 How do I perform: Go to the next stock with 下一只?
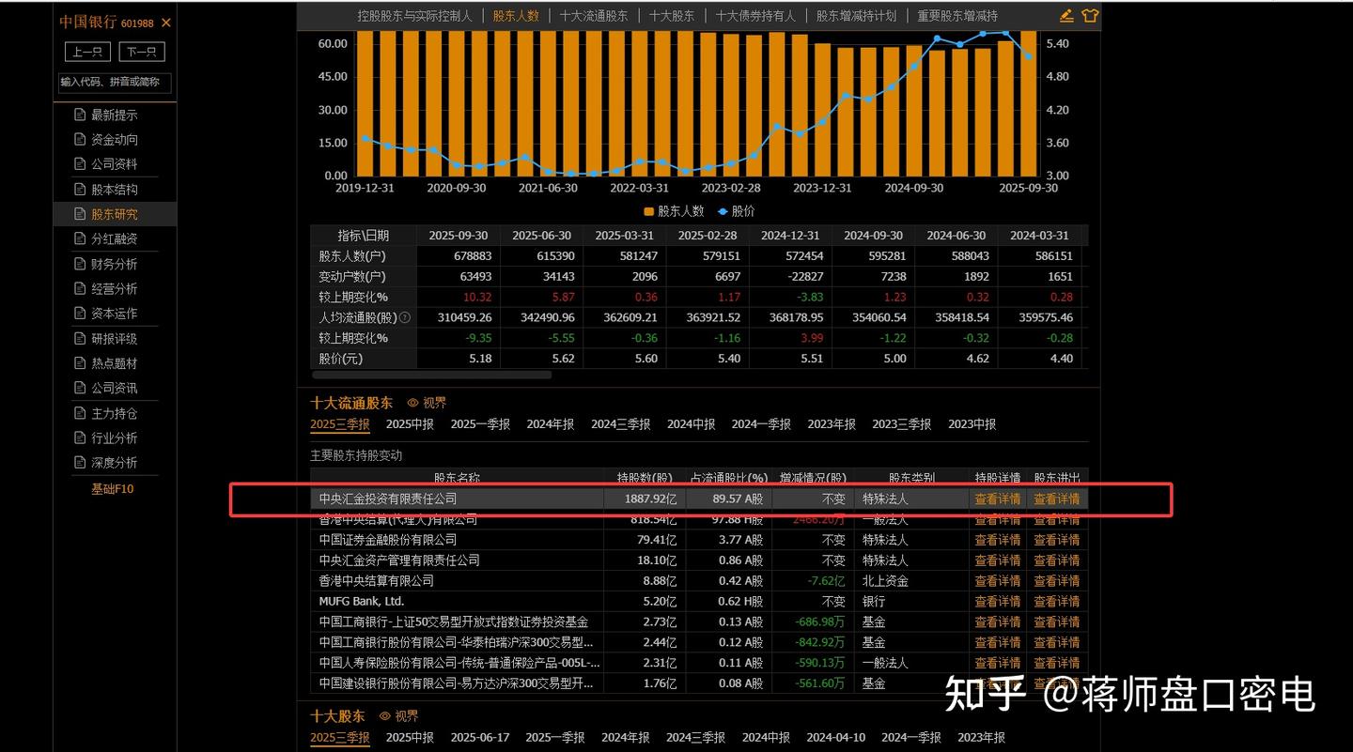pyautogui.click(x=142, y=52)
